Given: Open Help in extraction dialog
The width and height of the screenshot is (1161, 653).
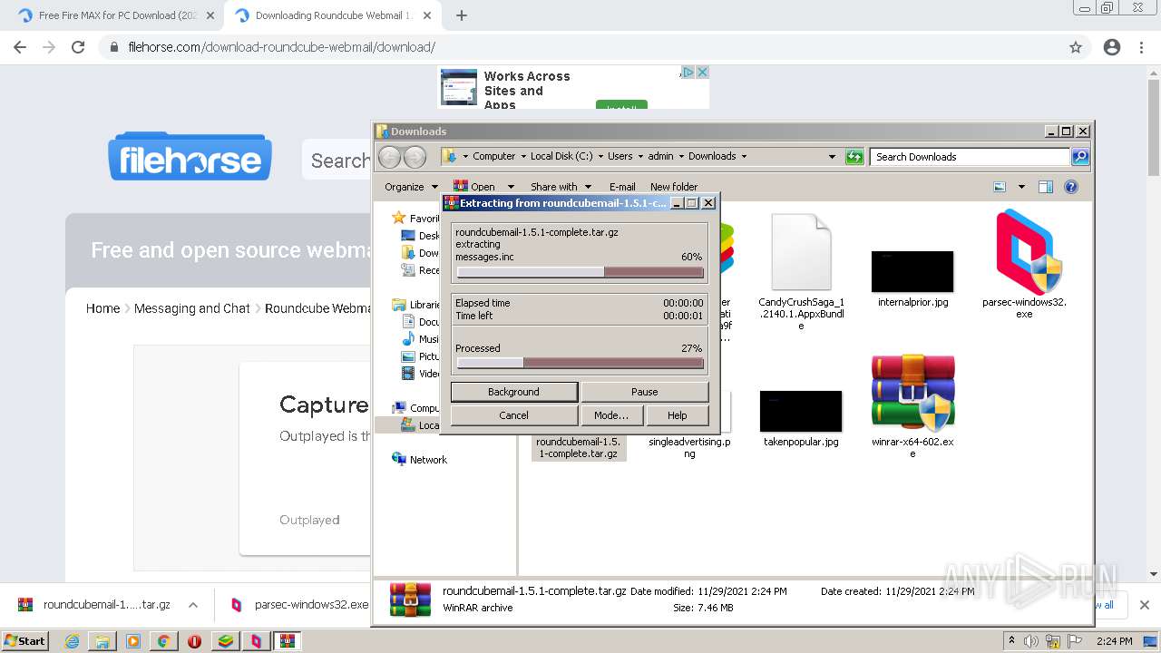Looking at the screenshot, I should (x=677, y=415).
